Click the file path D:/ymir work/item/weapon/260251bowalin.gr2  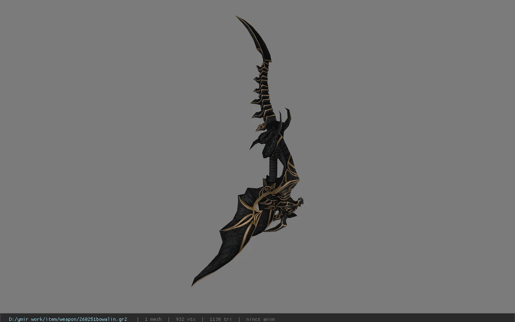click(68, 319)
